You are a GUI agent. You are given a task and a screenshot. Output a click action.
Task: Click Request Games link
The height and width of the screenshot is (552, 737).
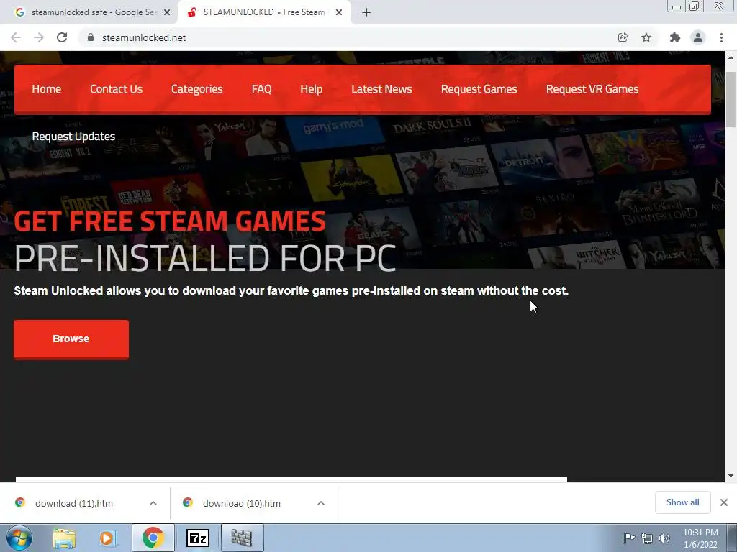[x=479, y=89]
